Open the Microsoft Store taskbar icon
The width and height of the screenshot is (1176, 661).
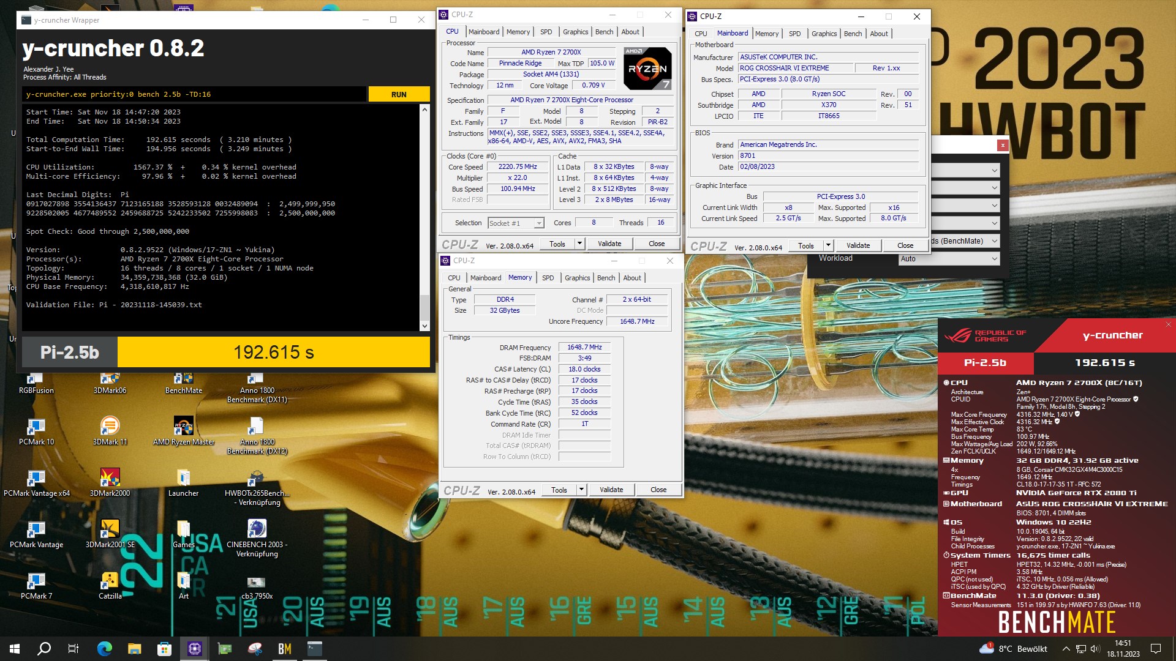[x=164, y=649]
